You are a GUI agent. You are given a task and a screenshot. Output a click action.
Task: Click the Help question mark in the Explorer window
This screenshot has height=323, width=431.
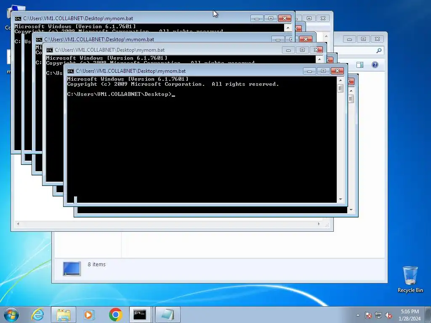pyautogui.click(x=375, y=65)
